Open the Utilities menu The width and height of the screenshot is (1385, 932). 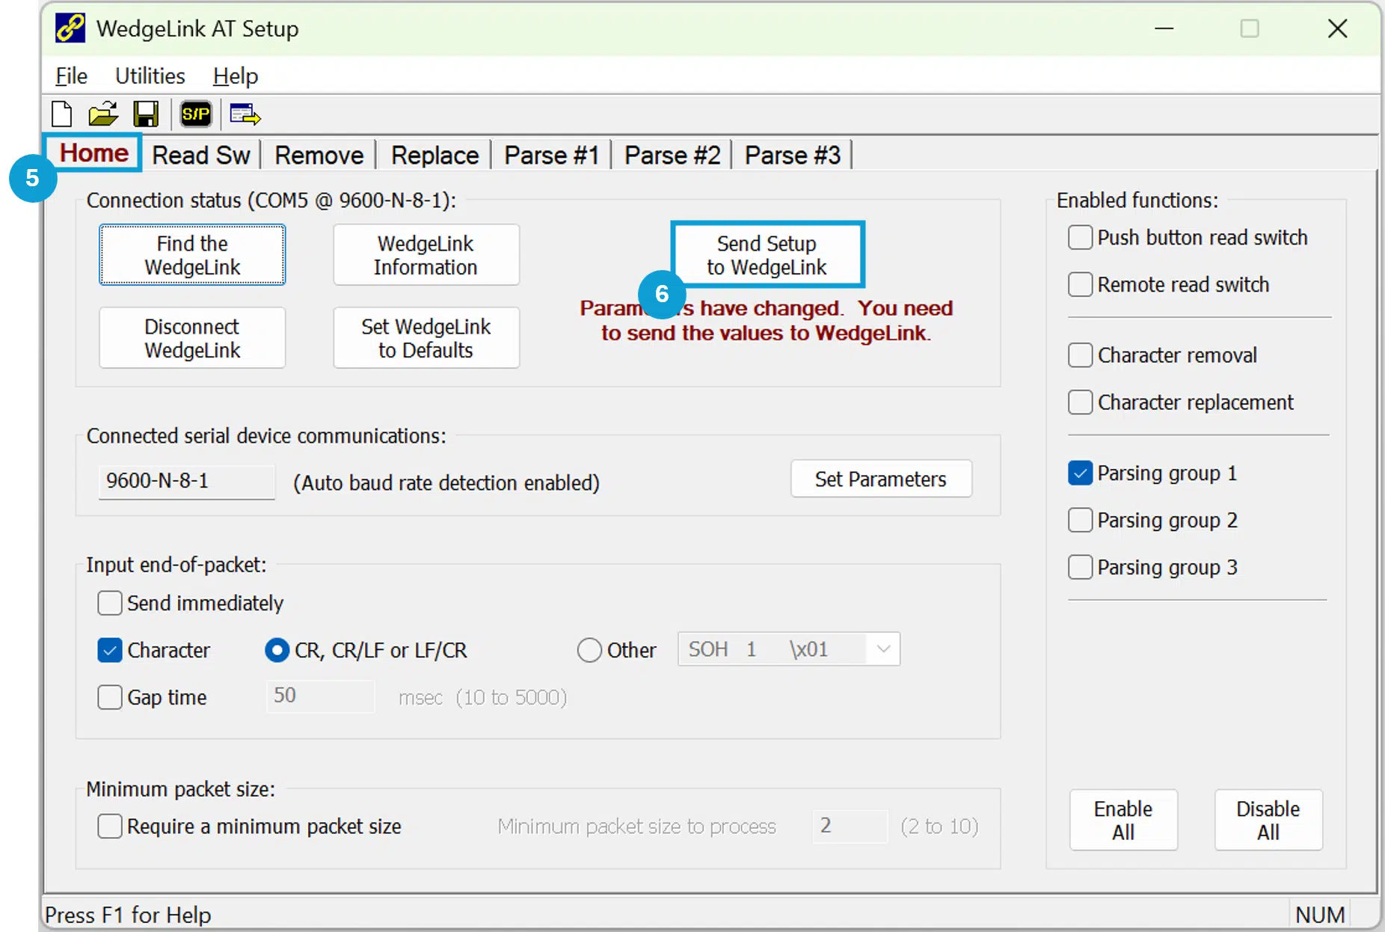(150, 76)
